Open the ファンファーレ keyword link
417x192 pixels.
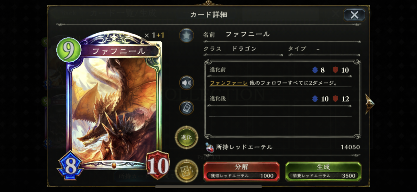tap(229, 83)
